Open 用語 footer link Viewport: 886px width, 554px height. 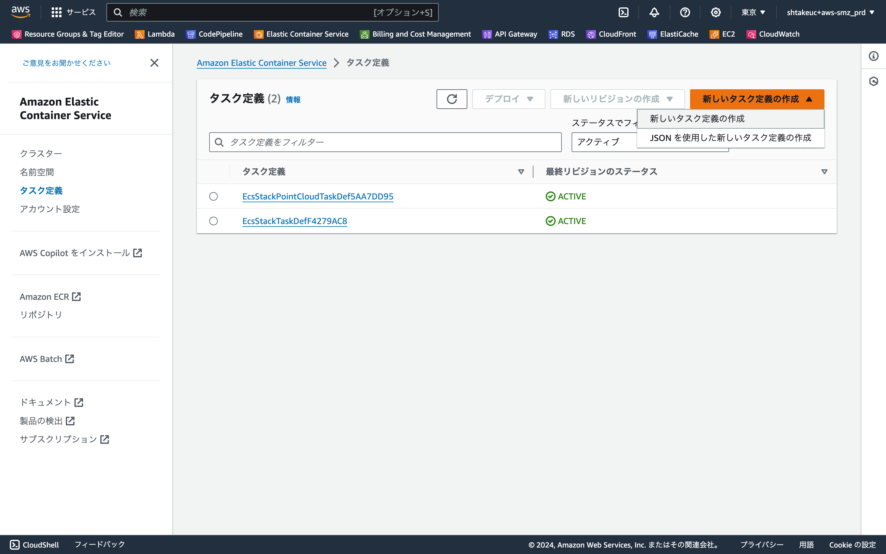click(807, 544)
